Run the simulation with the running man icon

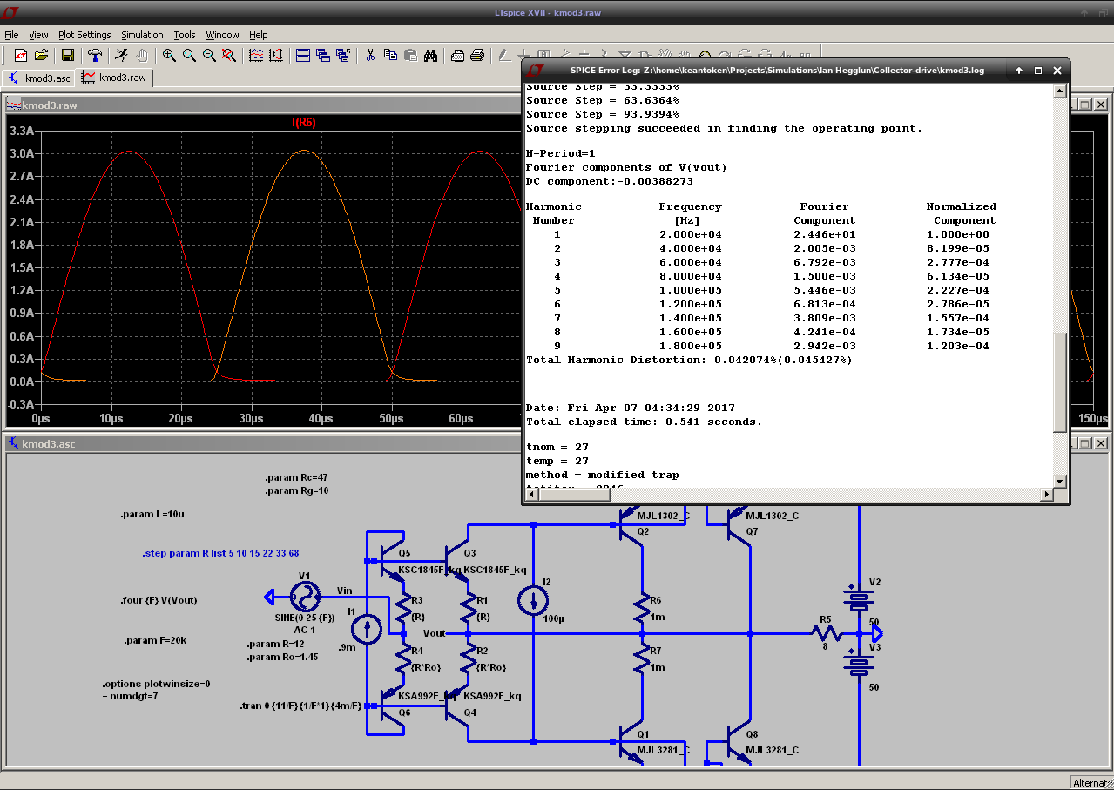121,55
